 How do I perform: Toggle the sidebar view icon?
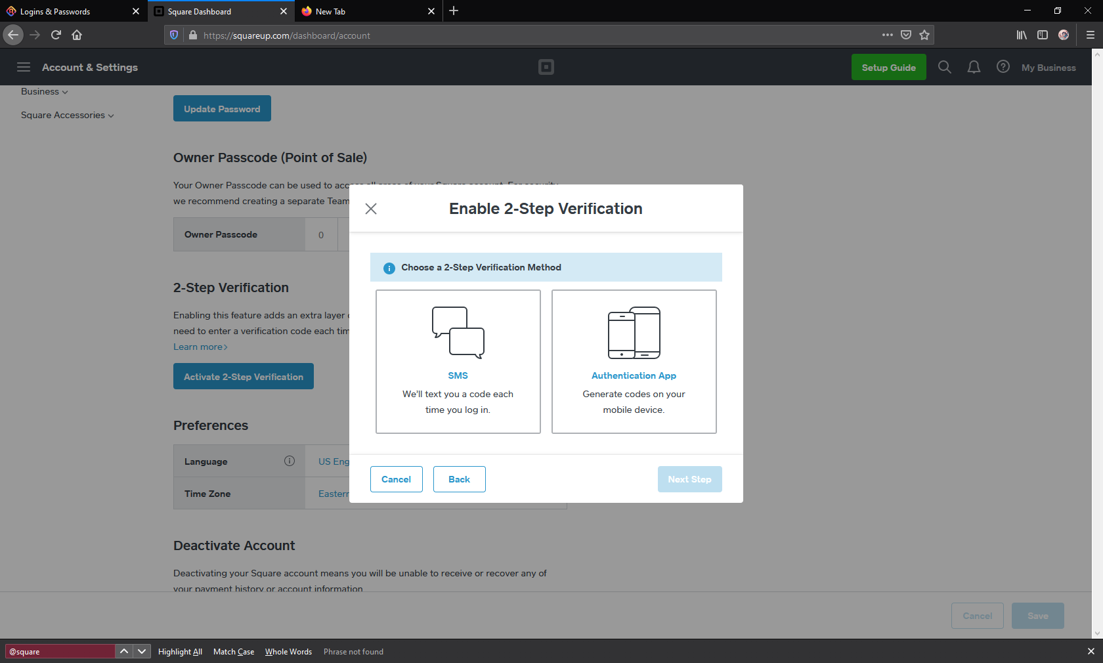[1043, 35]
